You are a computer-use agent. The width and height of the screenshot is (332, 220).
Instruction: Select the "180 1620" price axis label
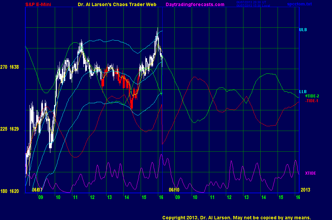coord(9,191)
